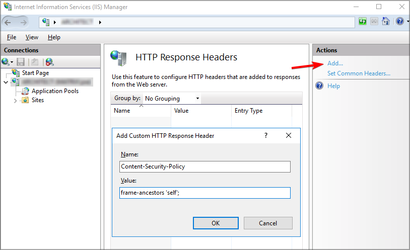Sort by Entry Type column header
Screen dimensions: 410x250
click(x=261, y=111)
